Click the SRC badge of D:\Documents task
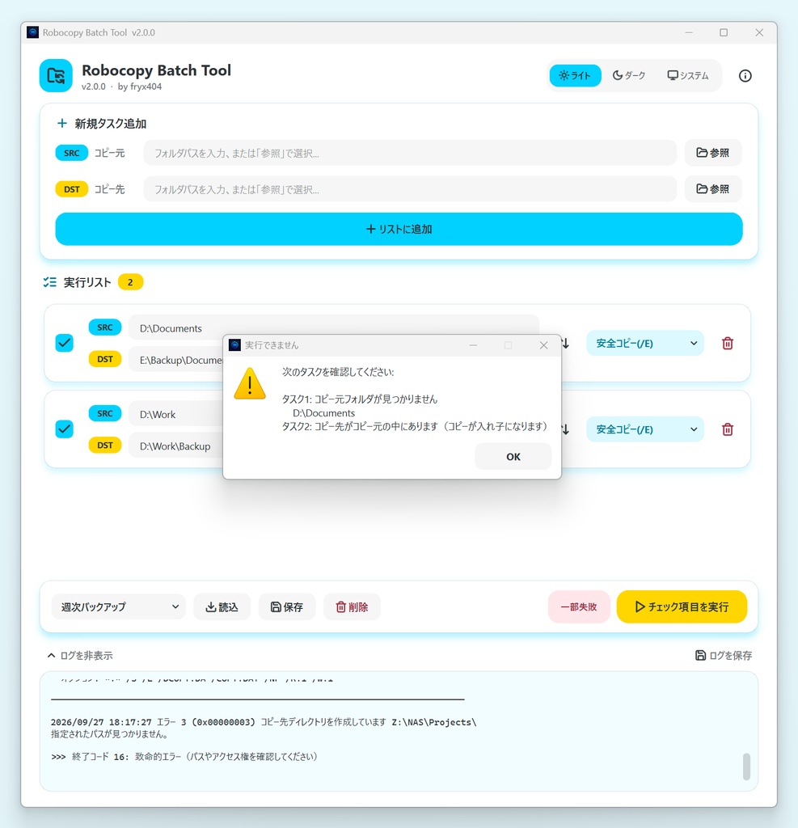Viewport: 798px width, 828px height. pos(105,327)
